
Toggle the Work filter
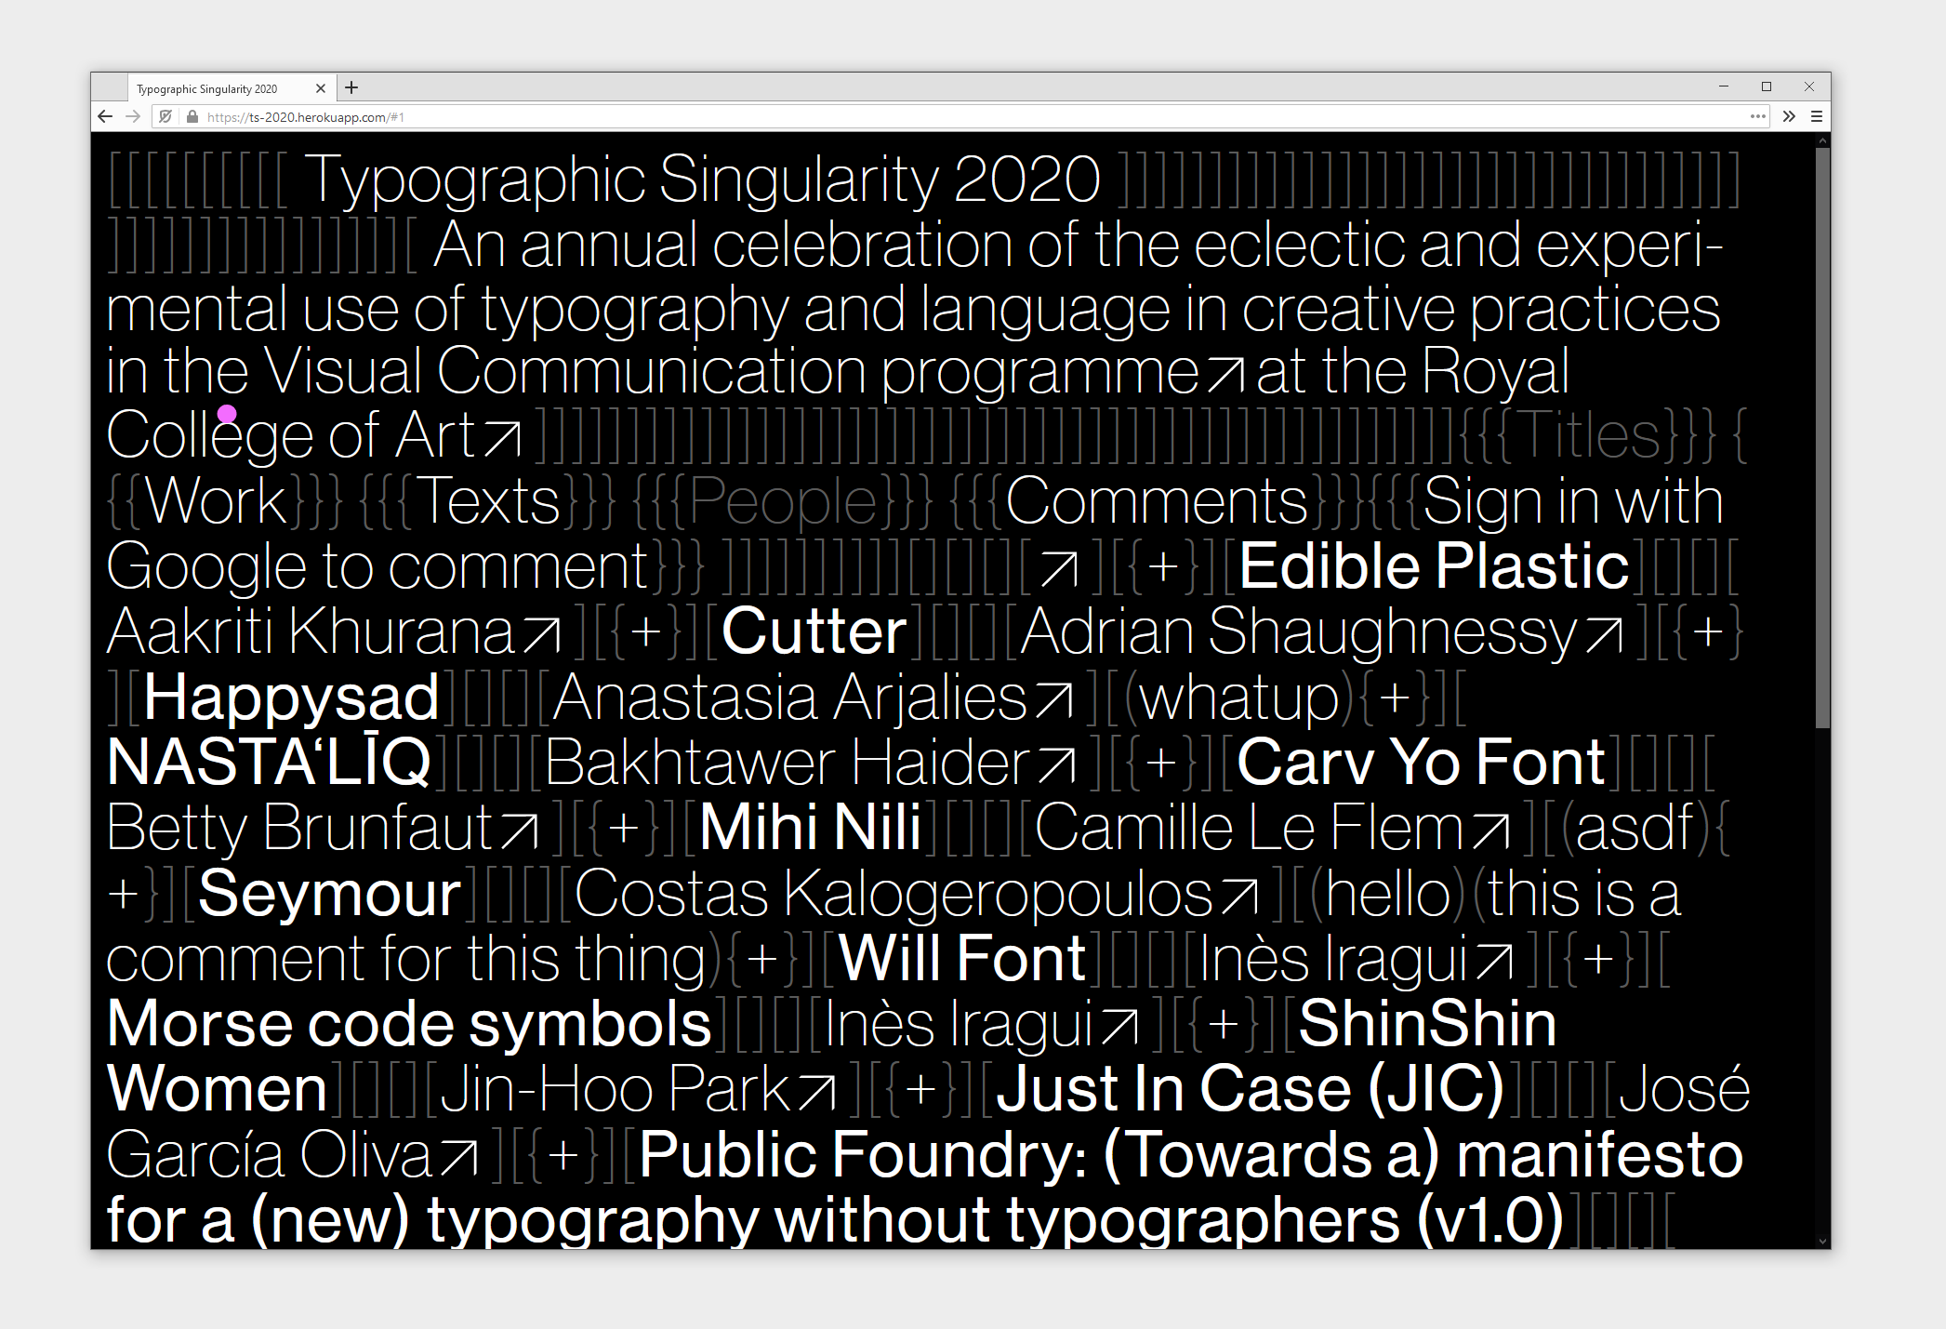point(216,501)
